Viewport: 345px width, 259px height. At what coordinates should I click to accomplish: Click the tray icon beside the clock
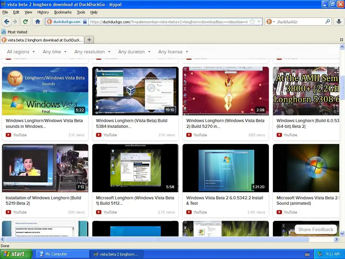pyautogui.click(x=320, y=254)
